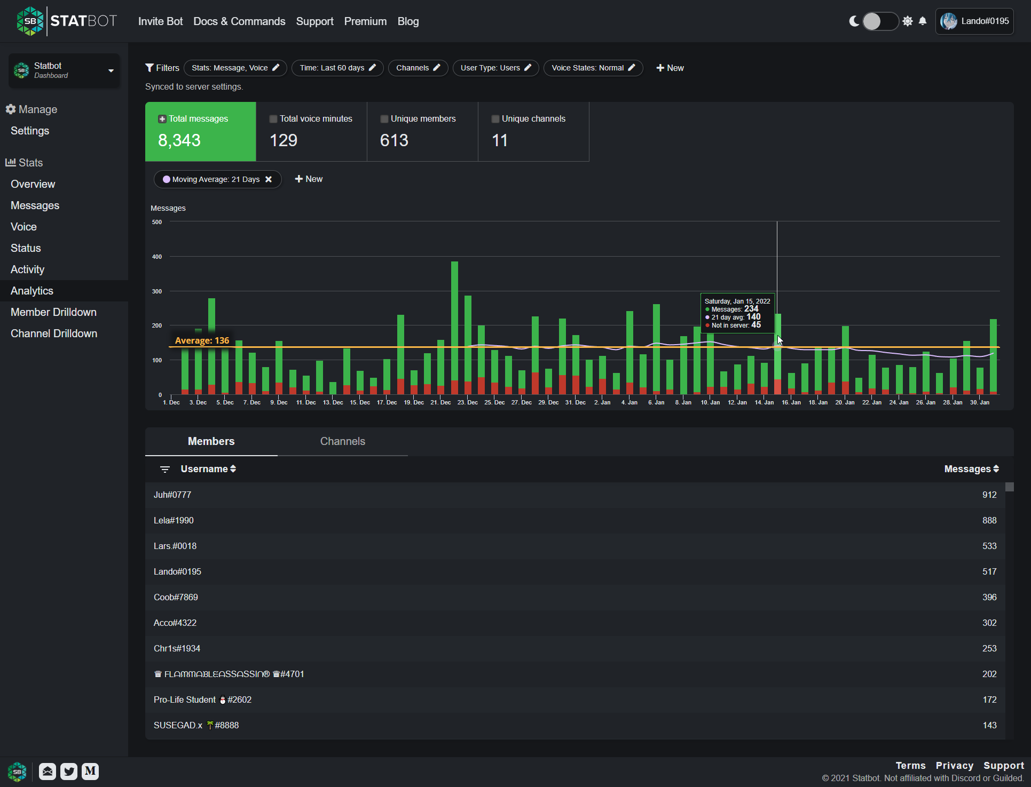Expand the Statbot Dashboard server dropdown
Image resolution: width=1031 pixels, height=787 pixels.
tap(64, 70)
